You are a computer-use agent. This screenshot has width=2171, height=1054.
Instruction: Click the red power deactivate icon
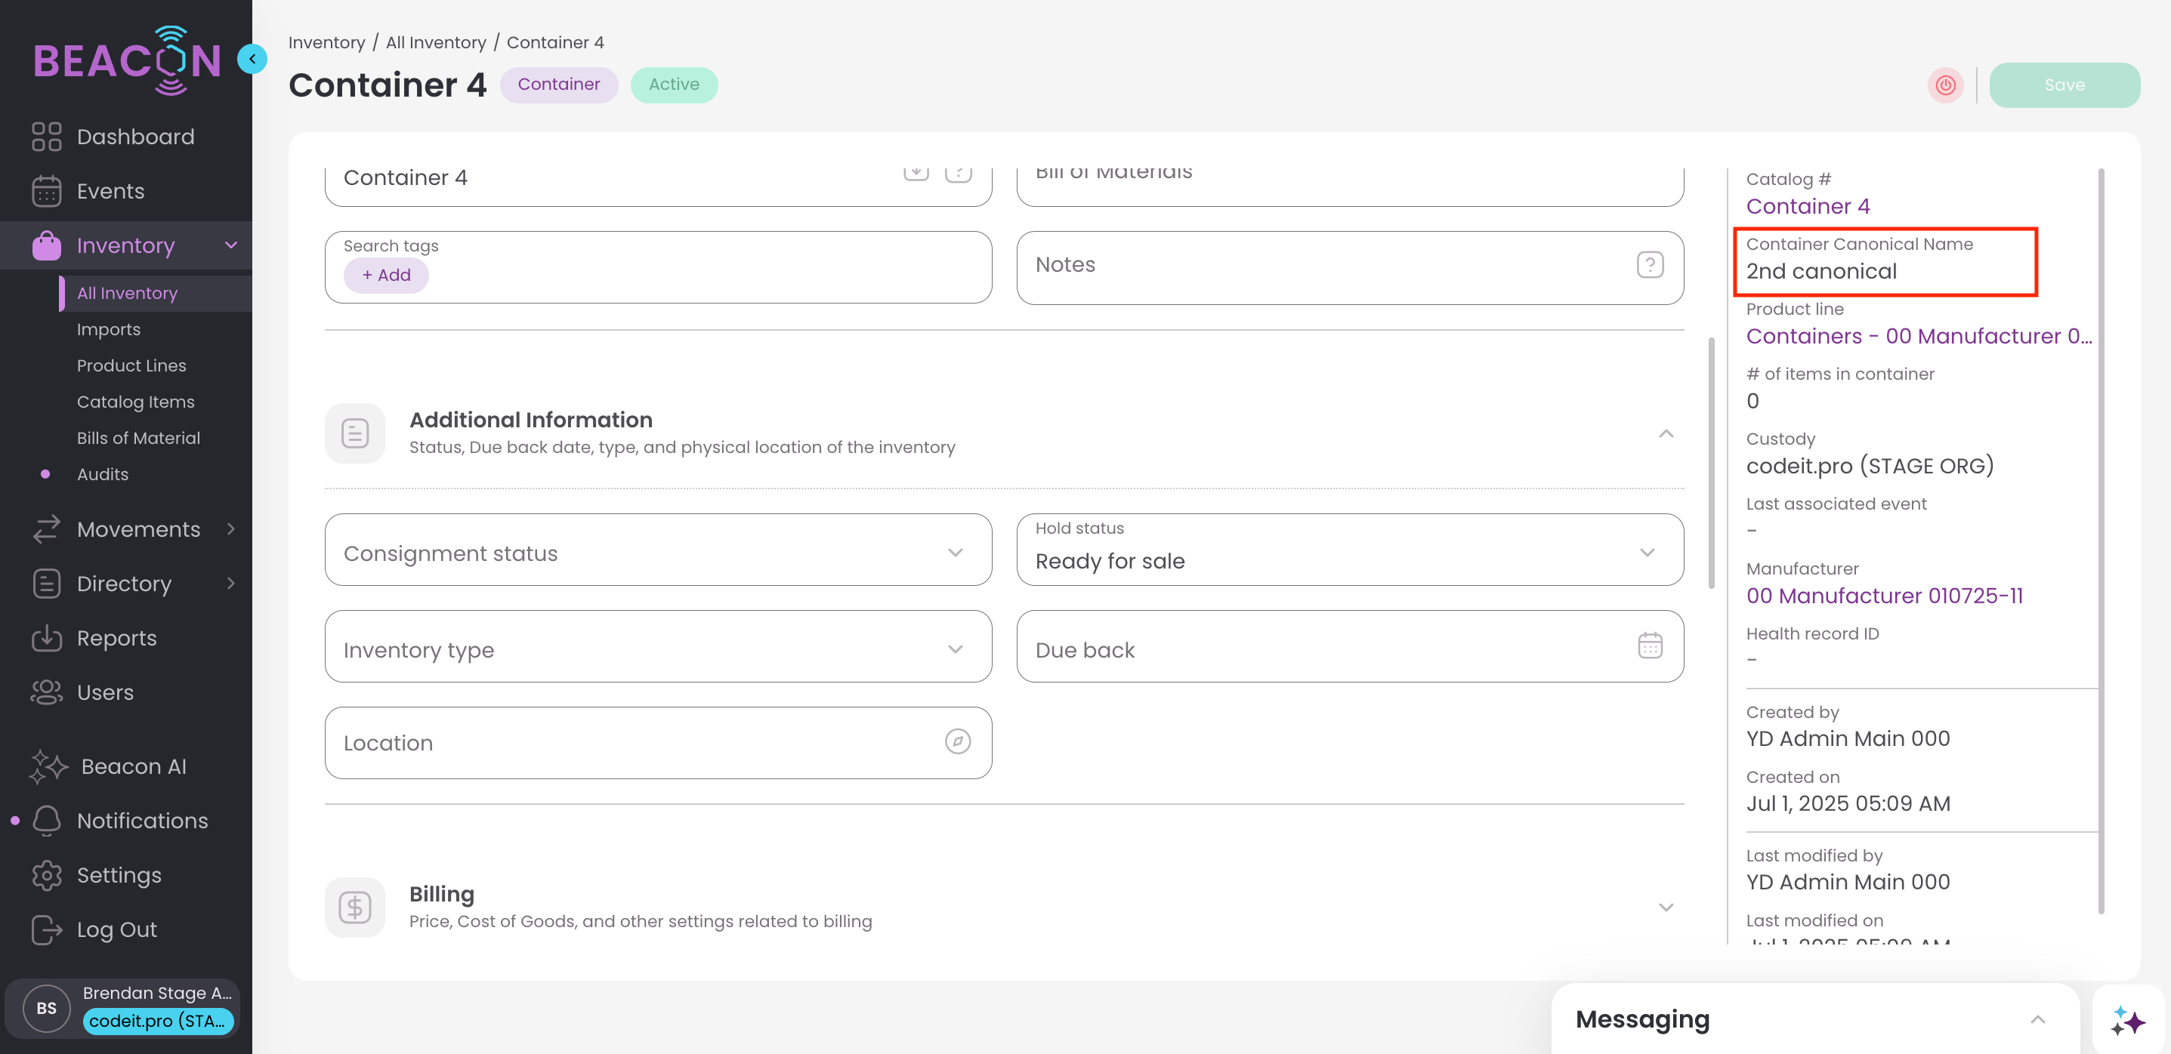[1945, 85]
